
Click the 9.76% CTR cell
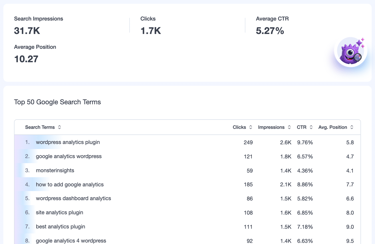[x=305, y=142]
